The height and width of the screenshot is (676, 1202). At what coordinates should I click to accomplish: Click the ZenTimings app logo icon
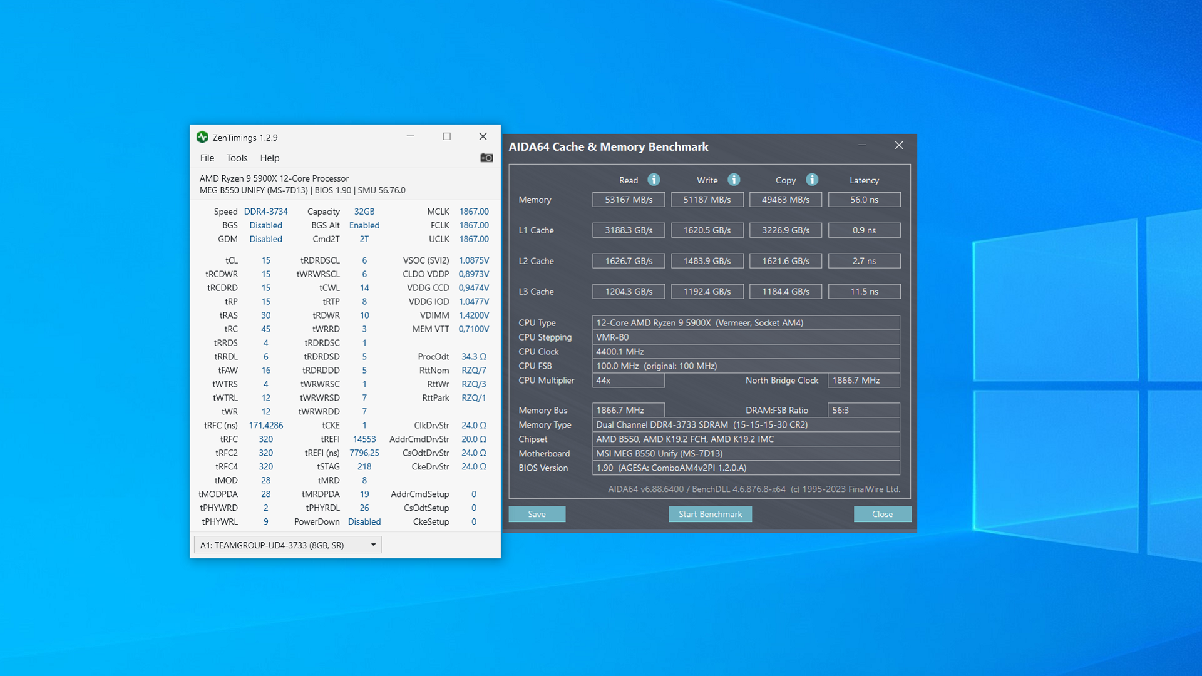pyautogui.click(x=202, y=137)
